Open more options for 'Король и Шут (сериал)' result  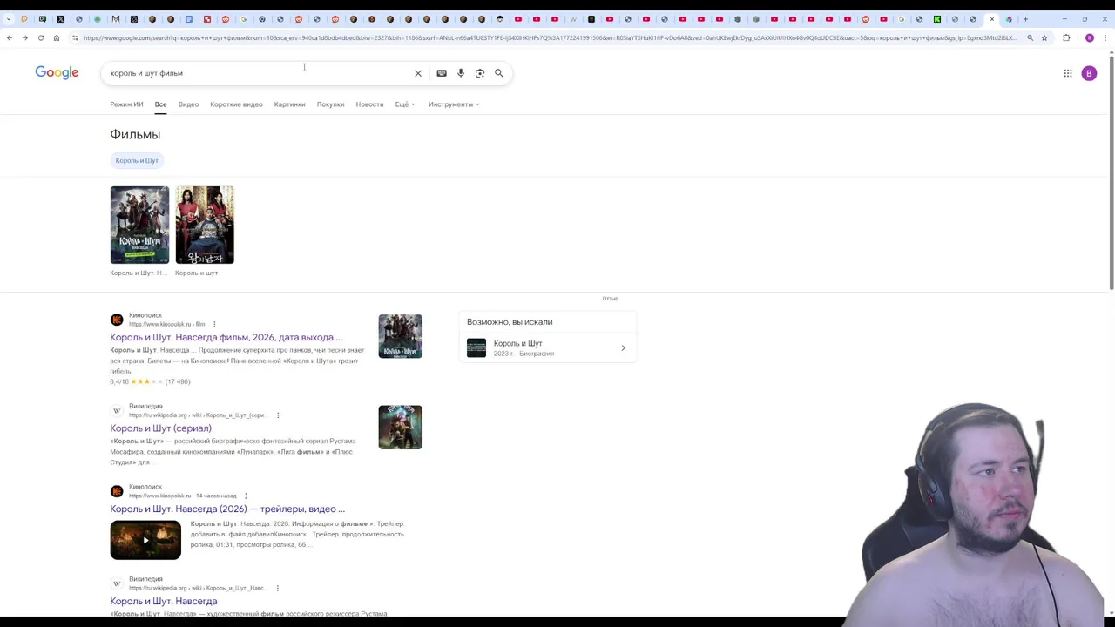[x=278, y=415]
